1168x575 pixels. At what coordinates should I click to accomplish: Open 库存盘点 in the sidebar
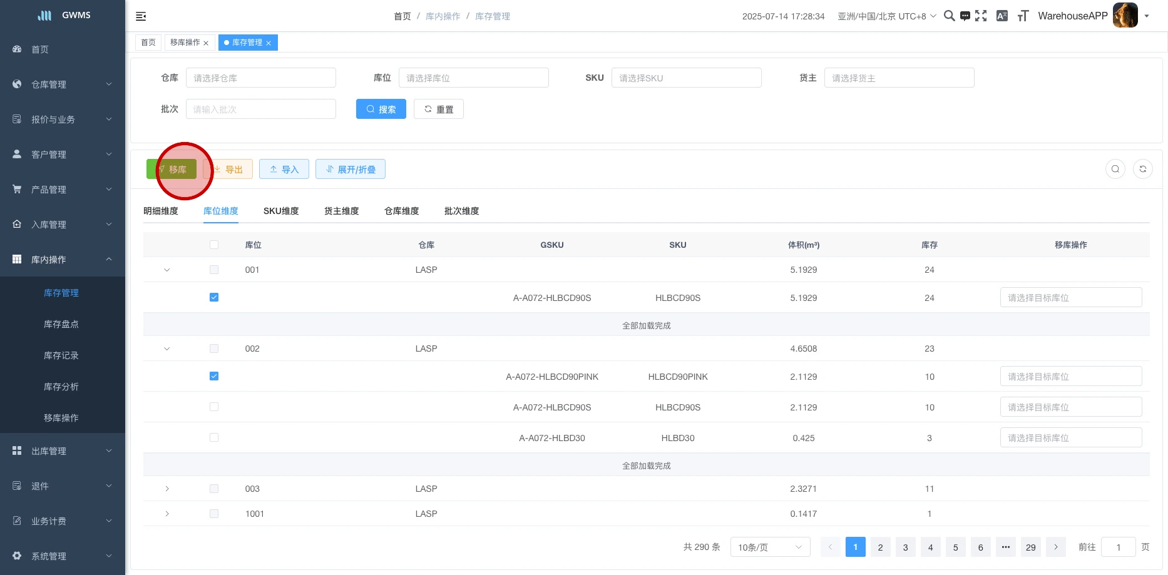[x=61, y=324]
